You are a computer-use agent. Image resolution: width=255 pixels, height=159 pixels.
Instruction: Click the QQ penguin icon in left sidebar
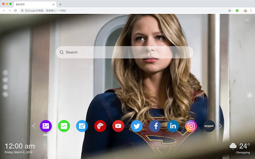click(x=5, y=87)
